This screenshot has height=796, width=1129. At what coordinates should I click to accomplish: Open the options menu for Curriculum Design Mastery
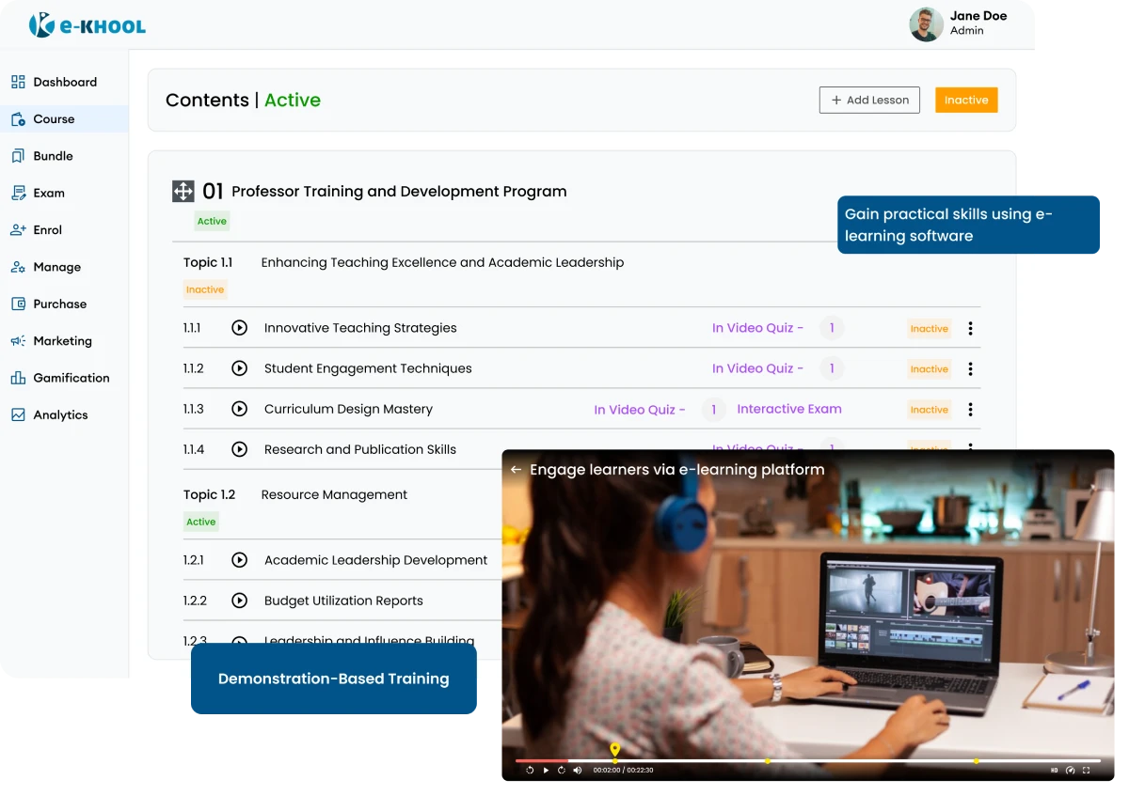click(970, 409)
